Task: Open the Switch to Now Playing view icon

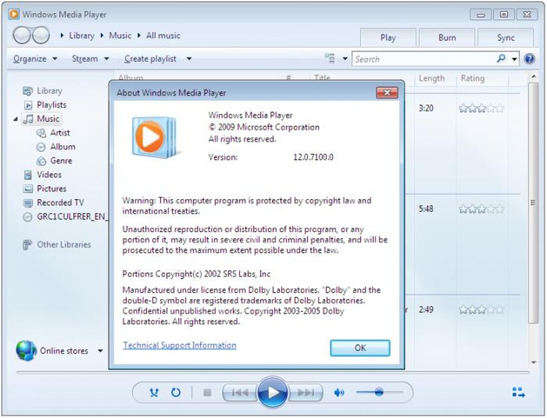Action: coord(518,392)
